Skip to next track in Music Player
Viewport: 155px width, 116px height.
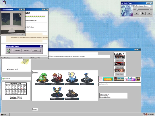click(149, 13)
